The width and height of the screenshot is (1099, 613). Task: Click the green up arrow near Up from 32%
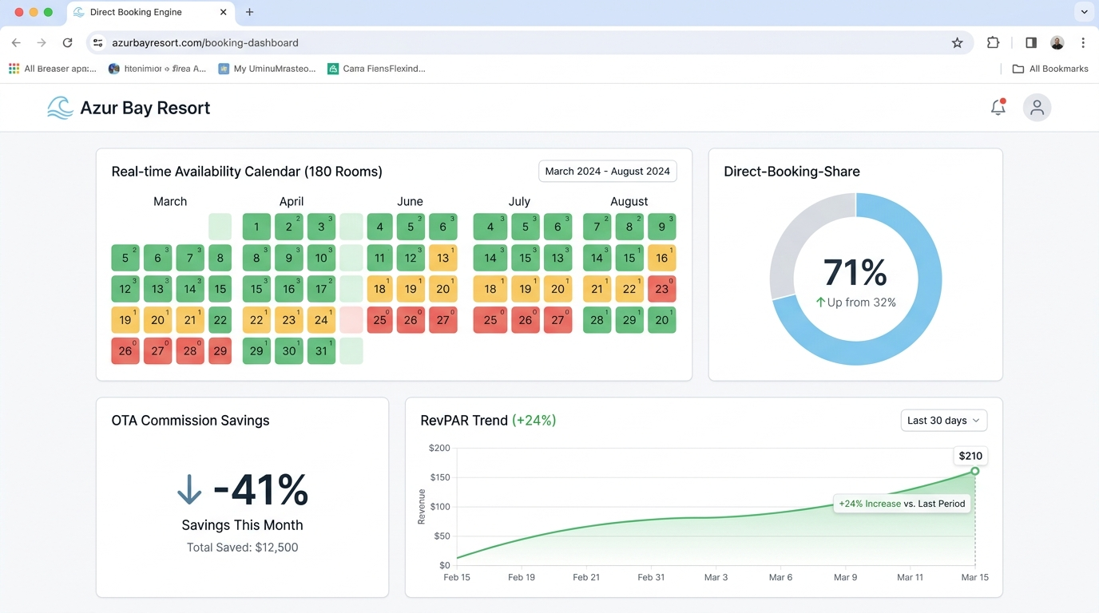tap(820, 303)
